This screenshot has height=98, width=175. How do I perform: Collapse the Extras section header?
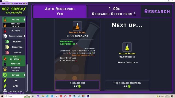tap(14, 75)
